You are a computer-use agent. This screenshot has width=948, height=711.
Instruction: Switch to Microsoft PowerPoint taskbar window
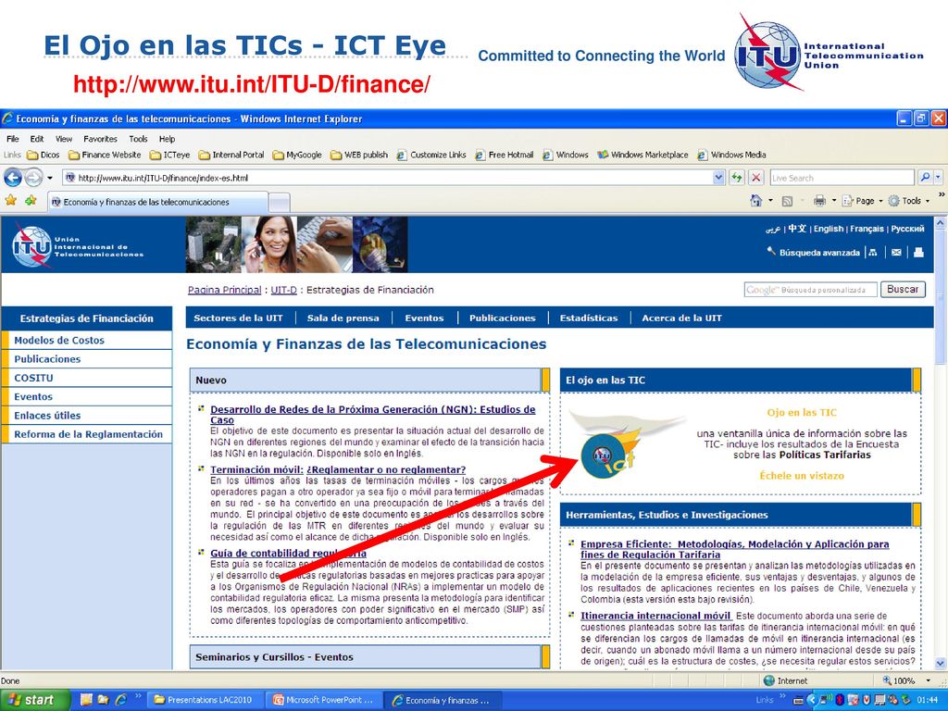tap(325, 700)
